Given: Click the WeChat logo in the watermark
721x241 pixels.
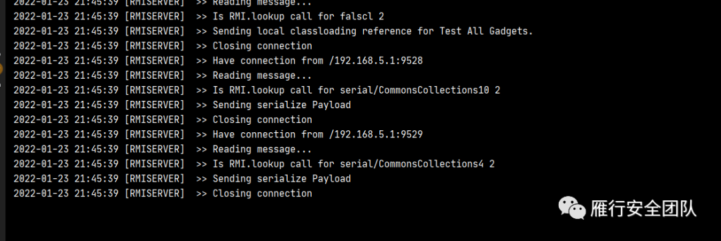Looking at the screenshot, I should tap(572, 208).
